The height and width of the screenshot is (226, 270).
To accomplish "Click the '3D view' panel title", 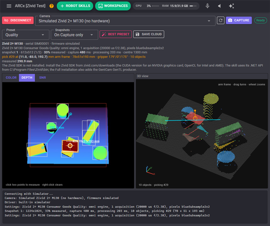I will pos(143,76).
